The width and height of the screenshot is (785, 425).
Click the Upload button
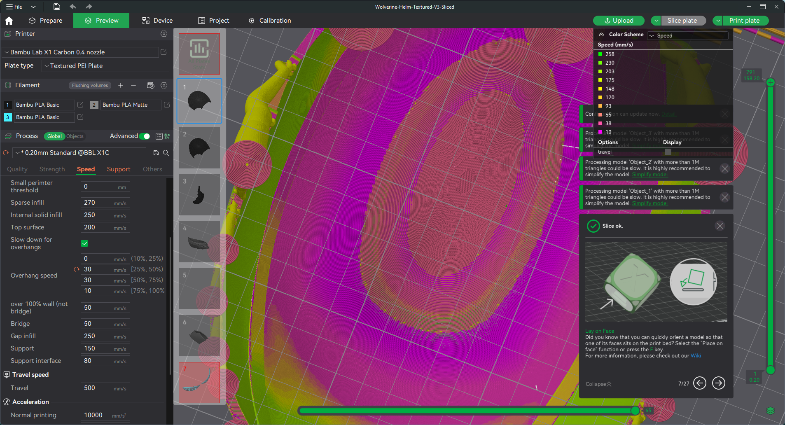click(619, 21)
